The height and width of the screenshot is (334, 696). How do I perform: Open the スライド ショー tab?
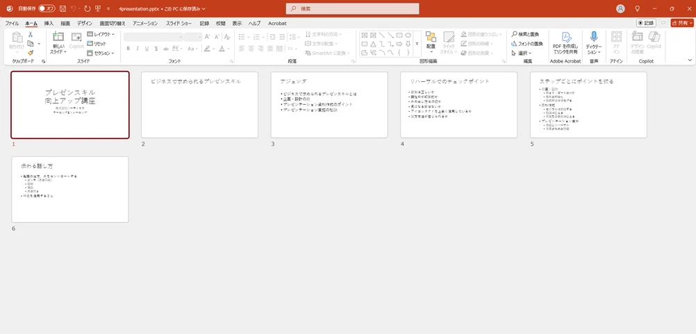179,23
